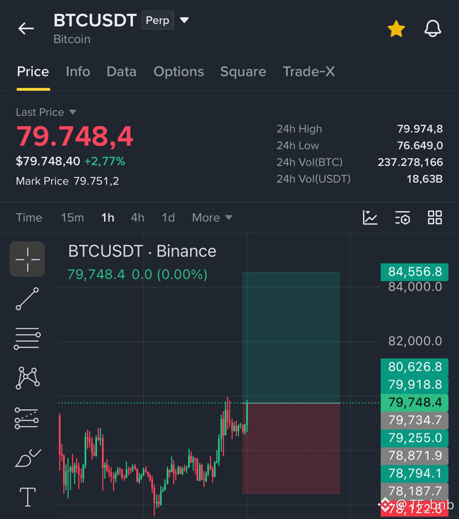
Task: Switch to the Square tab
Action: point(243,72)
